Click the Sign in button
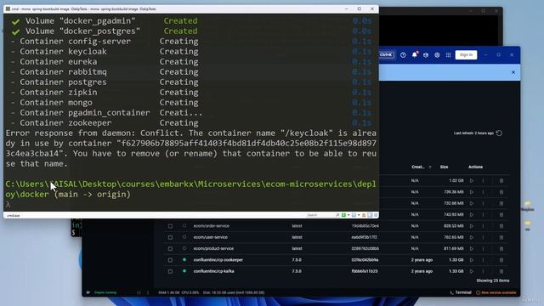The image size is (544, 306). [x=466, y=54]
